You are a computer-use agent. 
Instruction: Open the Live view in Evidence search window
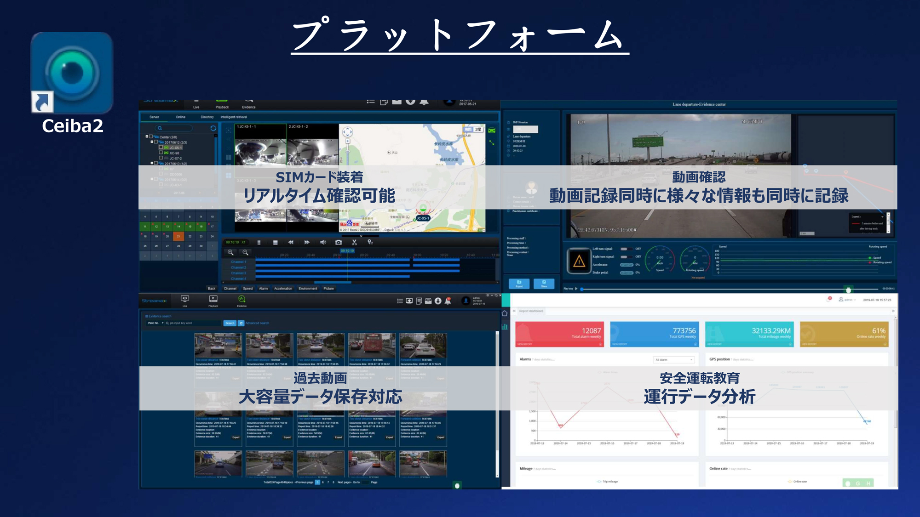tap(185, 301)
